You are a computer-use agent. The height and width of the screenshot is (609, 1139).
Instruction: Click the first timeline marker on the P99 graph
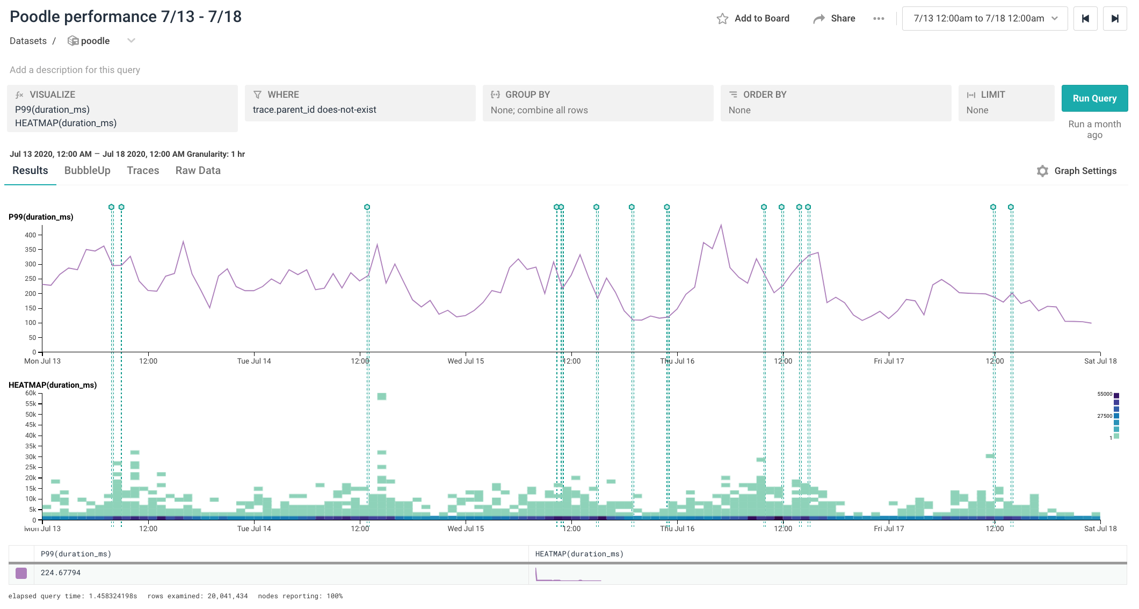click(x=111, y=207)
